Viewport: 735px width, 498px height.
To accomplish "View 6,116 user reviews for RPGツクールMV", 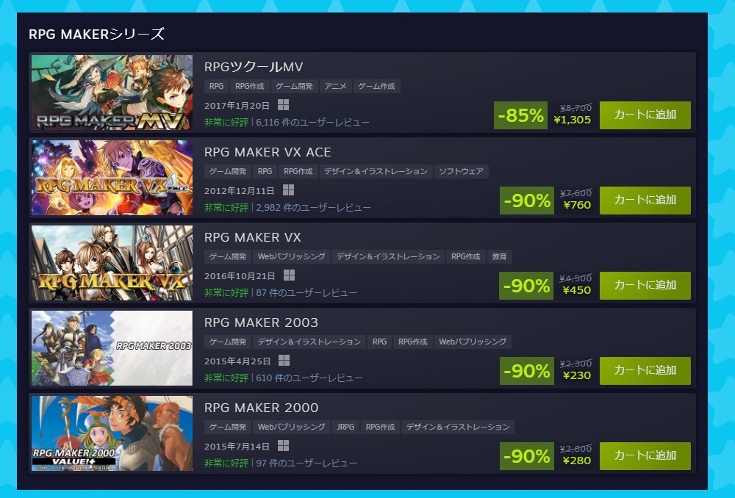I will tap(312, 122).
